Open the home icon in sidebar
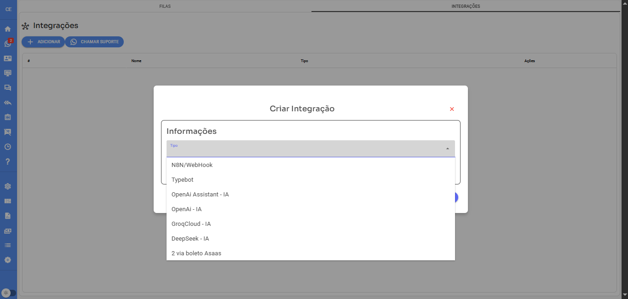Viewport: 628px width, 299px height. coord(8,29)
